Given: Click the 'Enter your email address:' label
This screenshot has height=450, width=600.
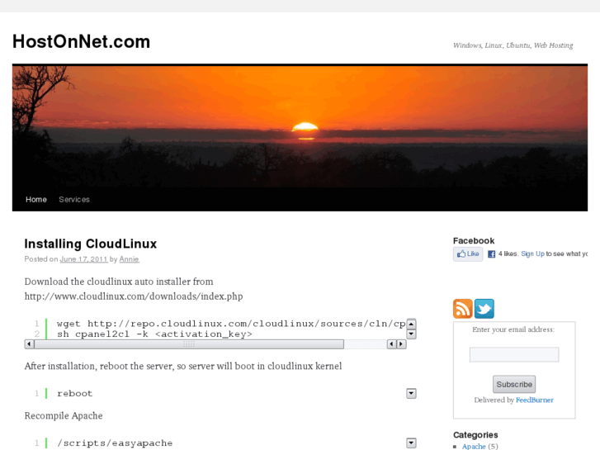Looking at the screenshot, I should 513,329.
